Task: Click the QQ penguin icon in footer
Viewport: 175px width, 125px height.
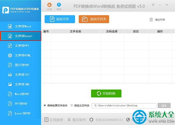Action: (x=92, y=120)
